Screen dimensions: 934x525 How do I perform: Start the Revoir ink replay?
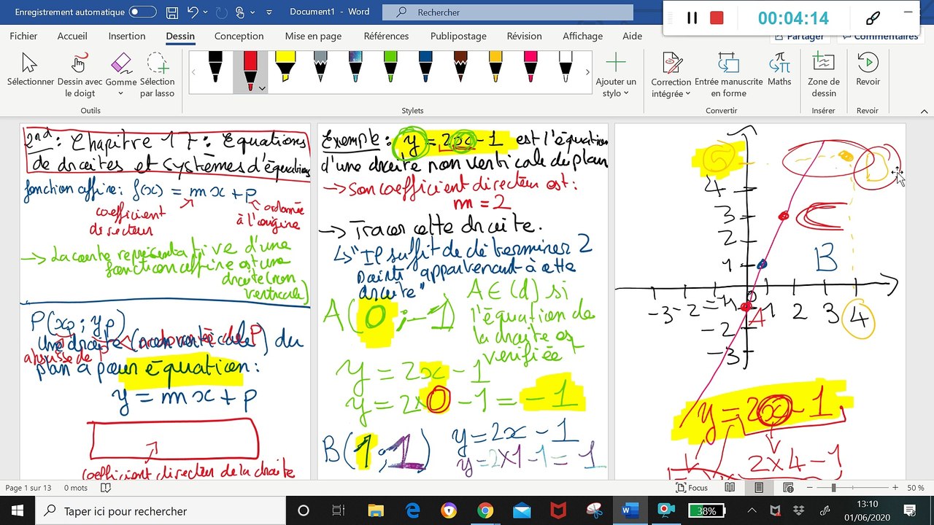(x=868, y=69)
